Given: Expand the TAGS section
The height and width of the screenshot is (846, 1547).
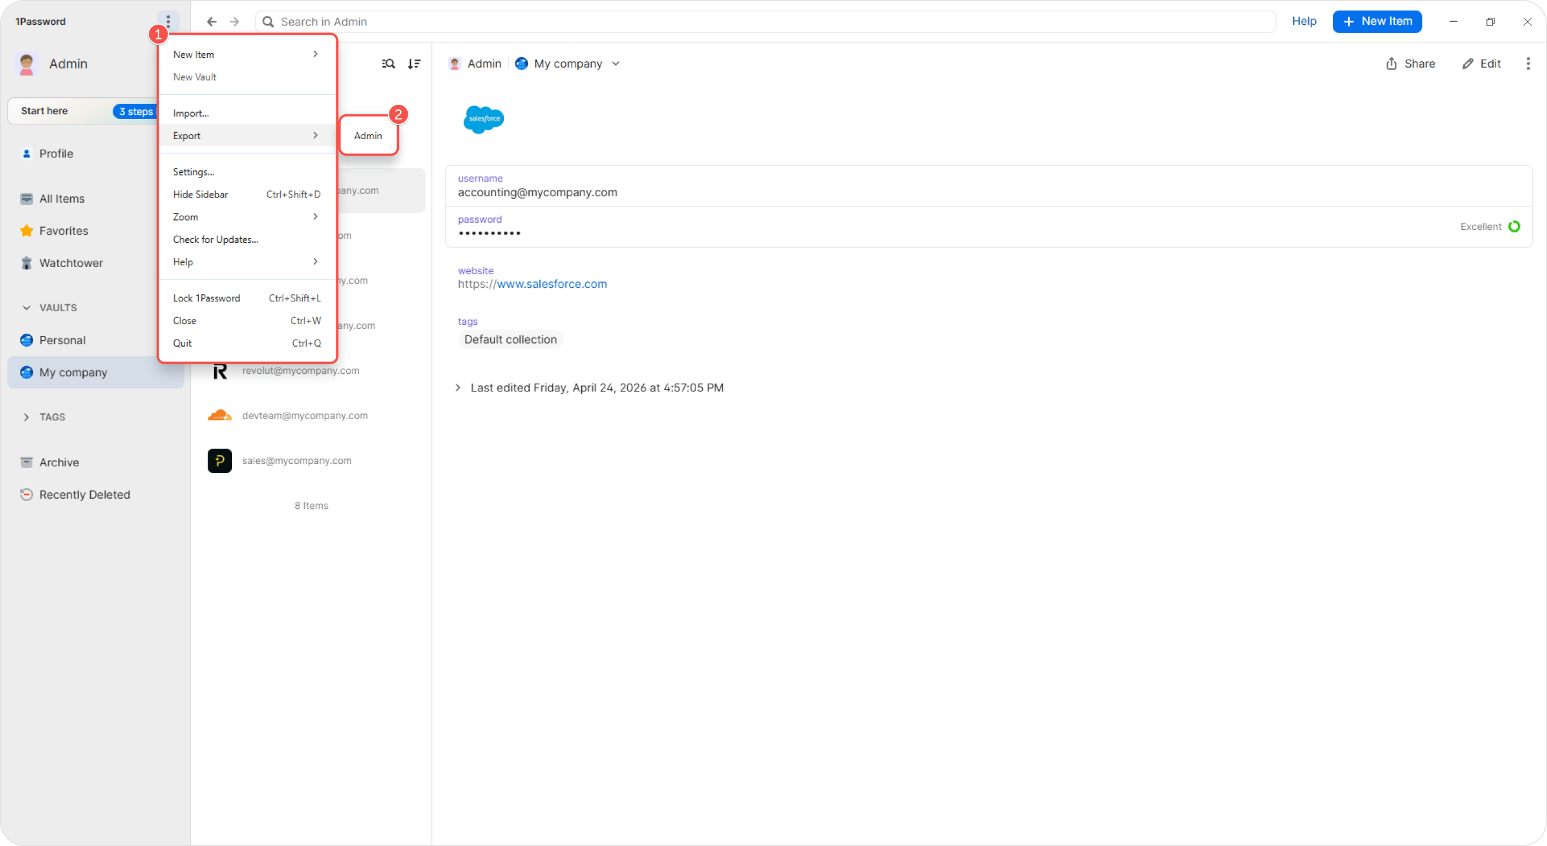Looking at the screenshot, I should [27, 417].
